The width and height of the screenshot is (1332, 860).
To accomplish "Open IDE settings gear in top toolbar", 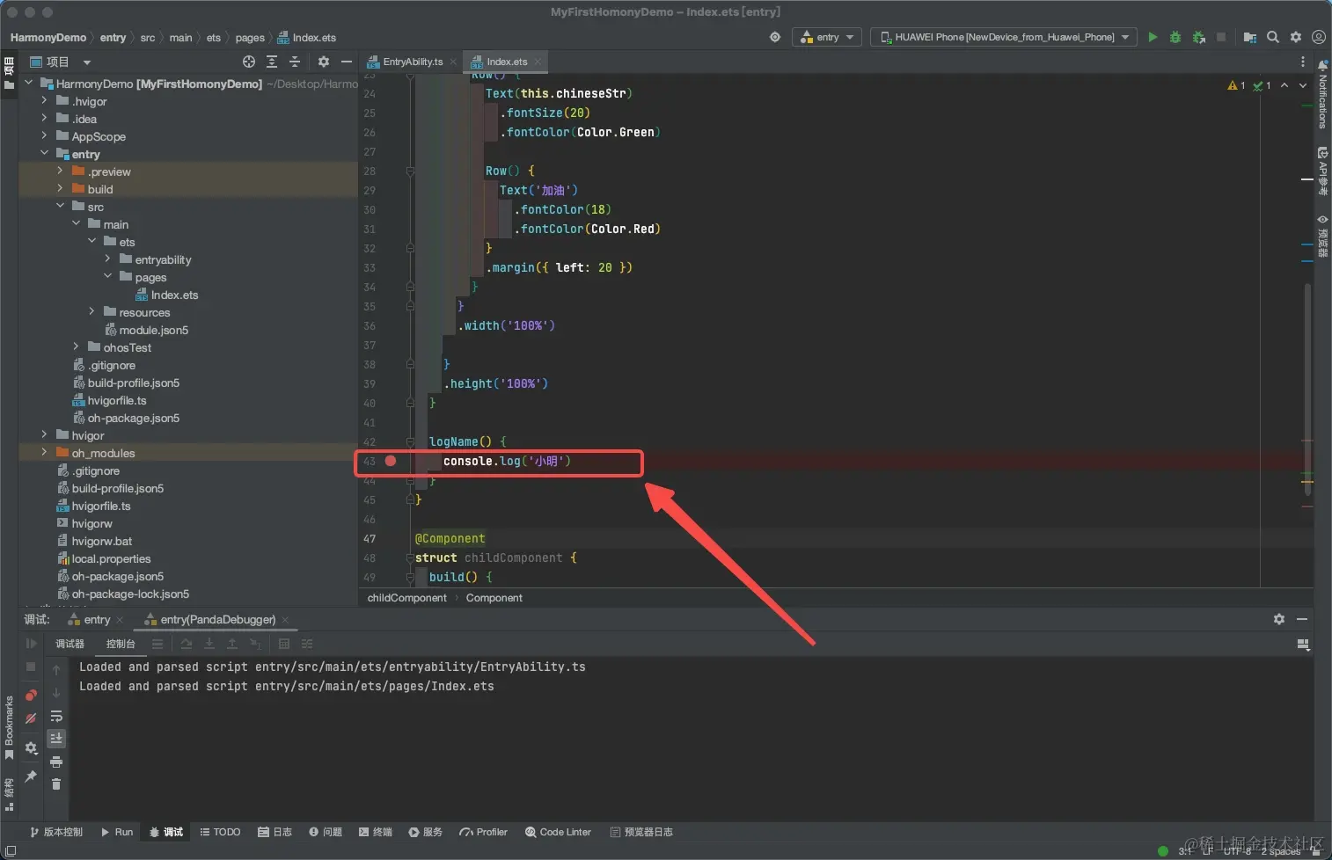I will [1296, 37].
